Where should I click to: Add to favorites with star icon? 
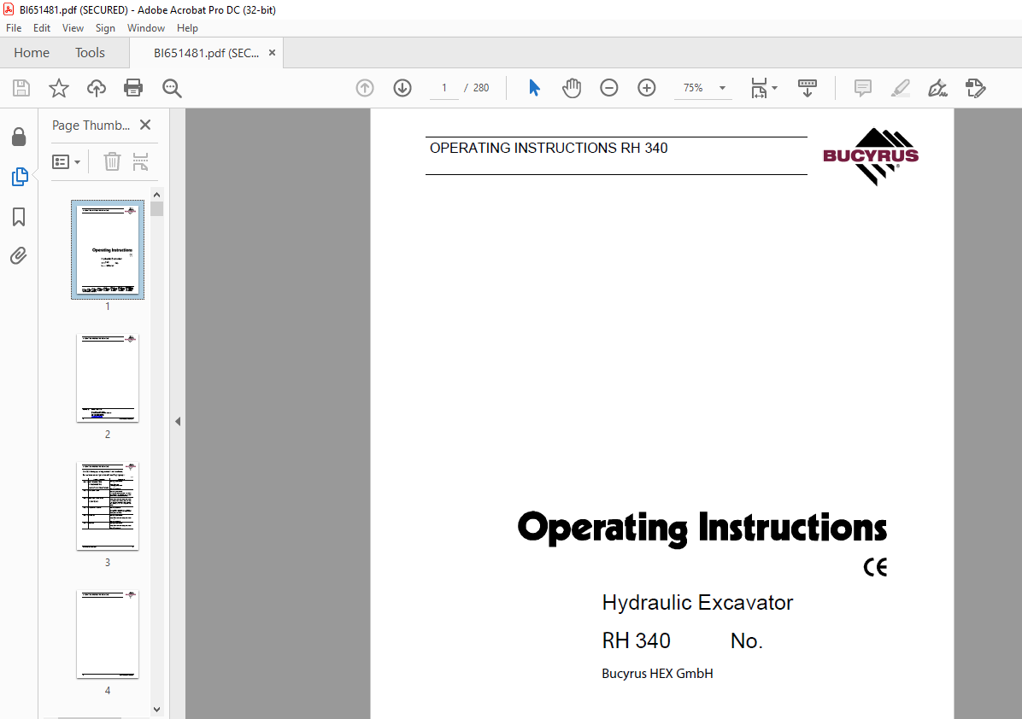tap(59, 88)
